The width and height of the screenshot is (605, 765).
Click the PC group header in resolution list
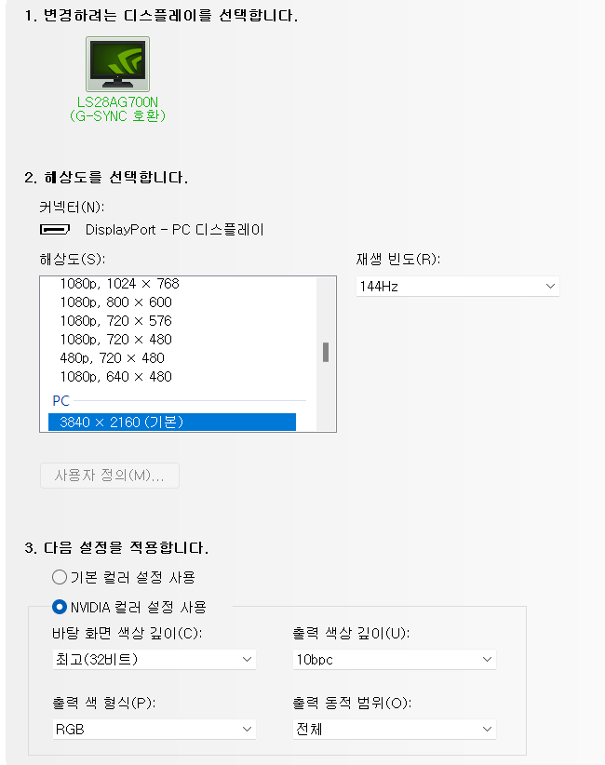[x=60, y=400]
